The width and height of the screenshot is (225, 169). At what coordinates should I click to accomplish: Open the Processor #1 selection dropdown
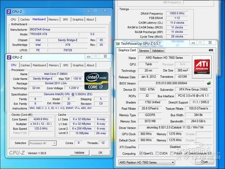point(43,143)
